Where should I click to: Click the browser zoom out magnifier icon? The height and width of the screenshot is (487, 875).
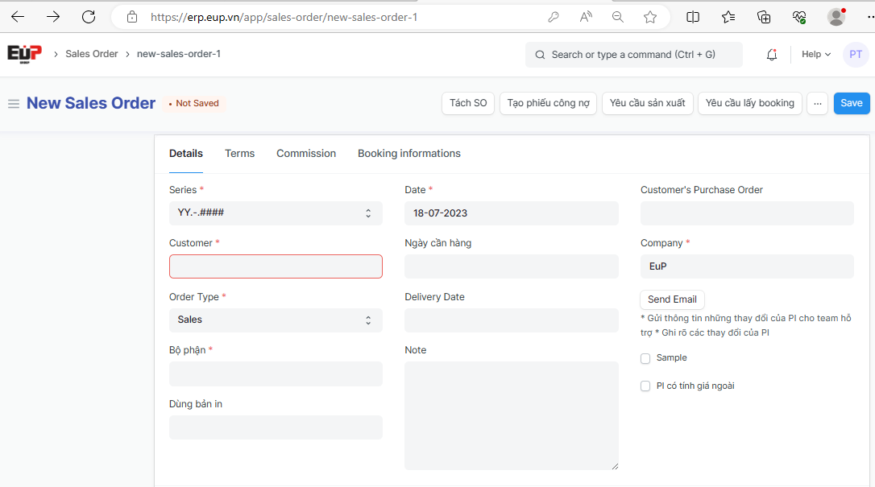point(618,17)
